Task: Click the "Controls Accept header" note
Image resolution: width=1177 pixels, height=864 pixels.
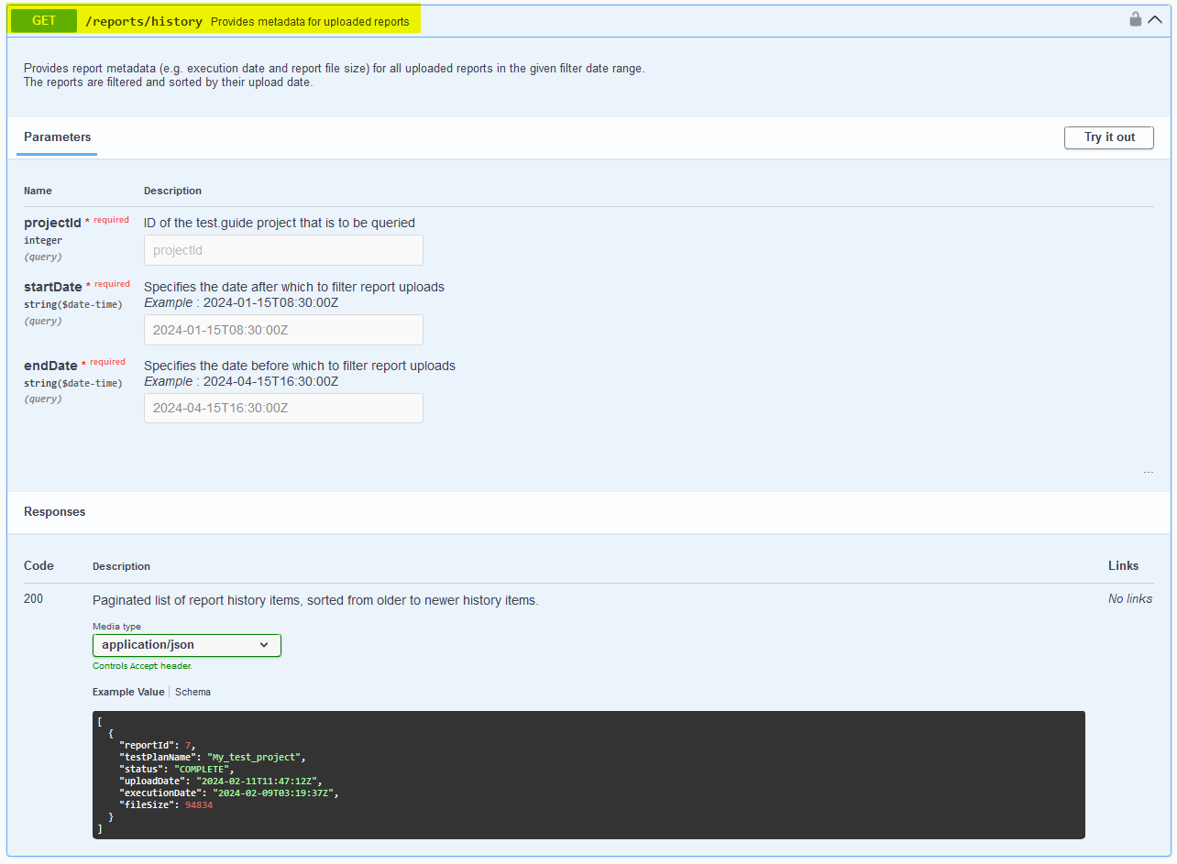Action: click(x=142, y=666)
